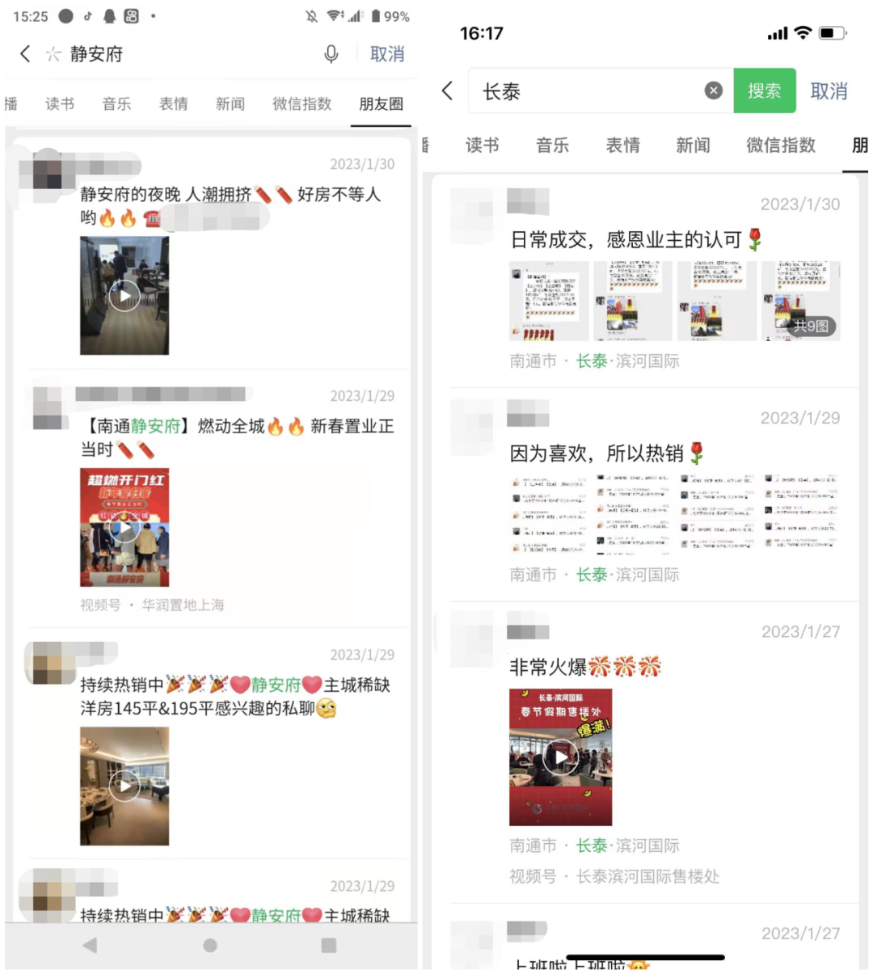Open the post 日常成交，感恩业主的认可

637,239
